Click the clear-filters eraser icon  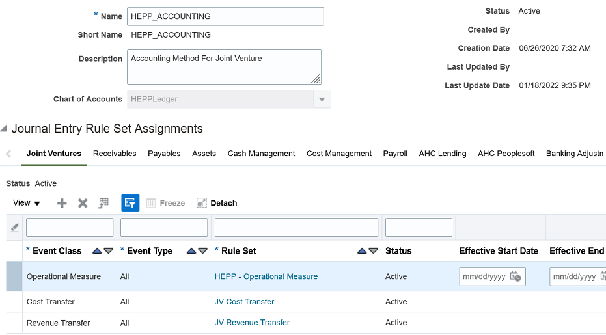[x=14, y=228]
